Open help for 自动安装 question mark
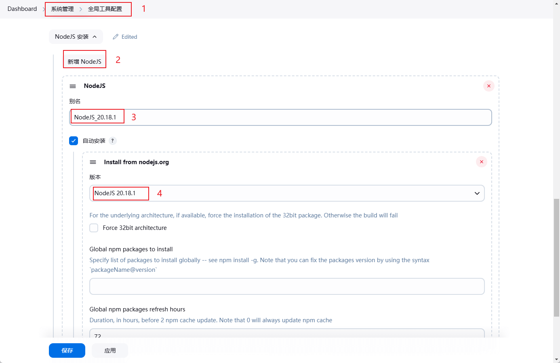560x363 pixels. [113, 141]
